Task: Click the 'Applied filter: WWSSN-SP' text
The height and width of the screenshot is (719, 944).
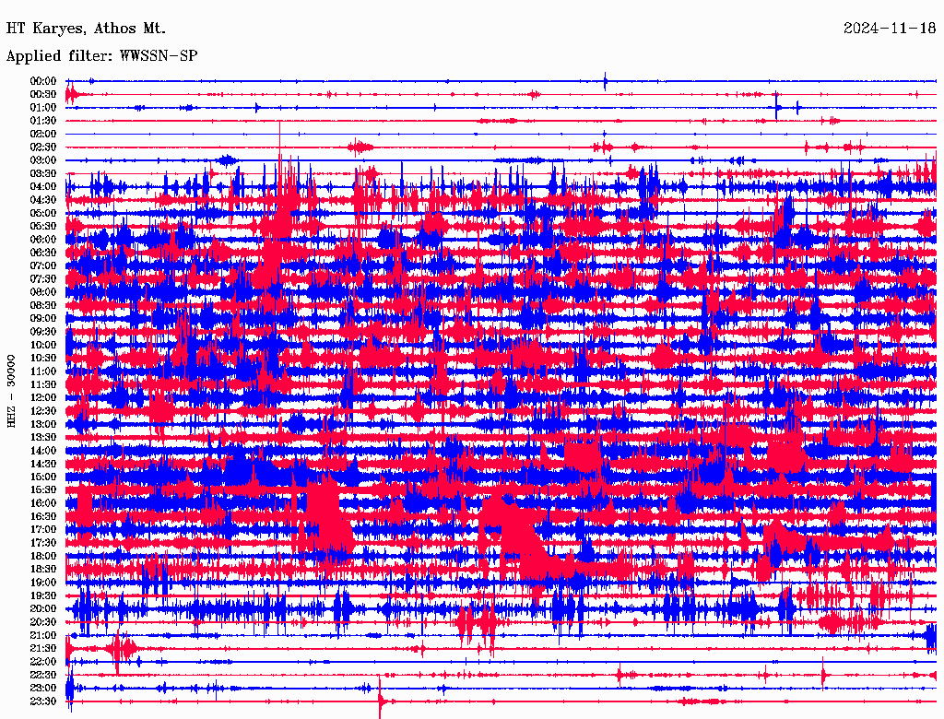Action: click(x=101, y=56)
